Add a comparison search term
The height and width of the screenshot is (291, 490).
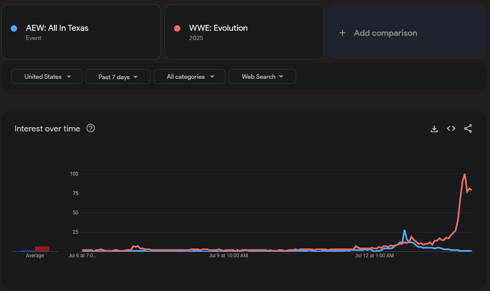(x=407, y=32)
